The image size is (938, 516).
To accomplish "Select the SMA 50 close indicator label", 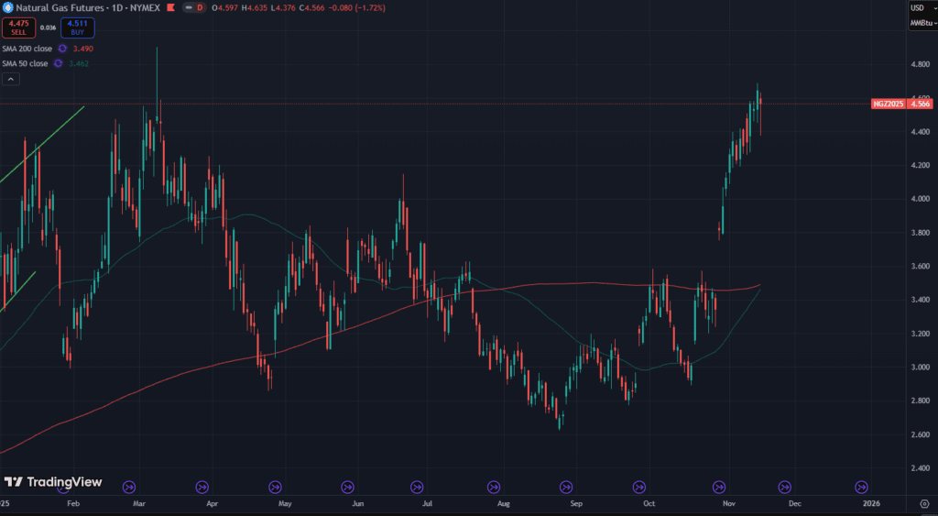I will [23, 63].
